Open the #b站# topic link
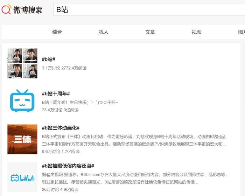This screenshot has width=245, height=196. coord(49,59)
